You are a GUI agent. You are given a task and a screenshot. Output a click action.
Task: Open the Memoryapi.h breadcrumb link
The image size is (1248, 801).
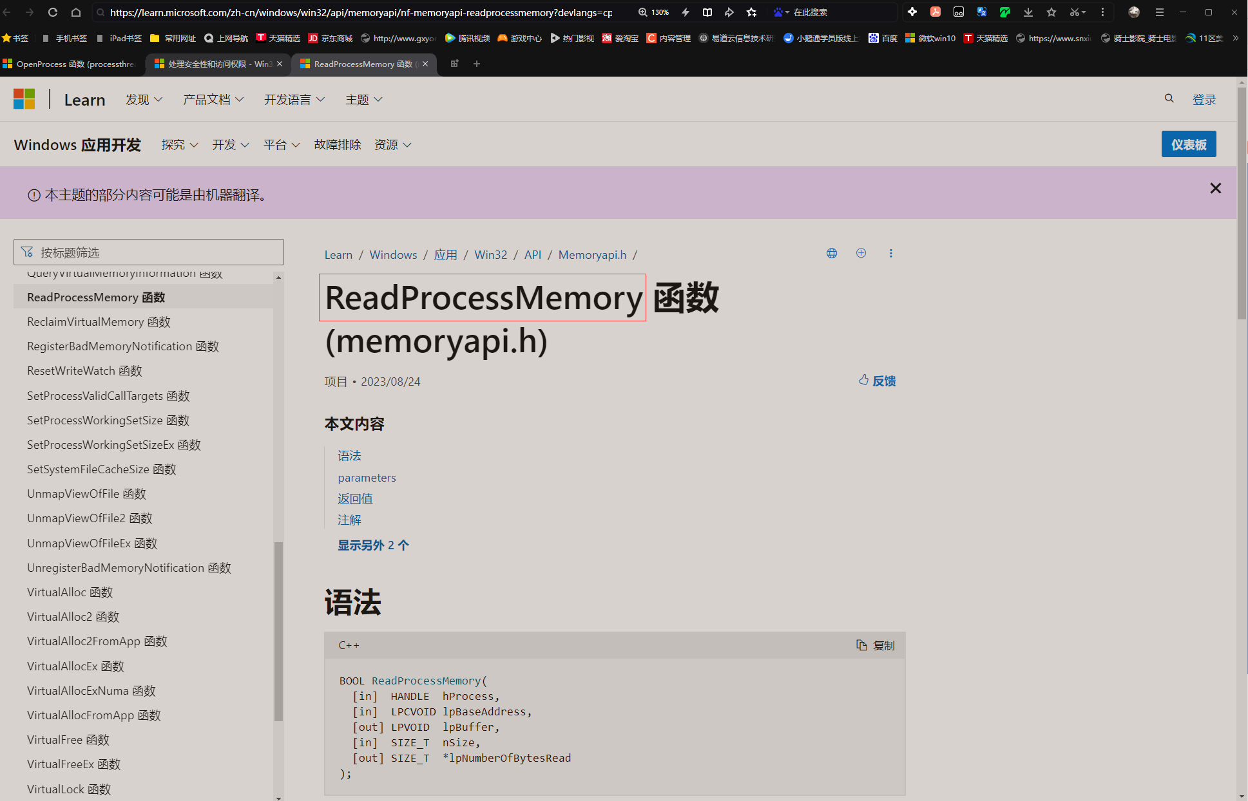coord(592,255)
